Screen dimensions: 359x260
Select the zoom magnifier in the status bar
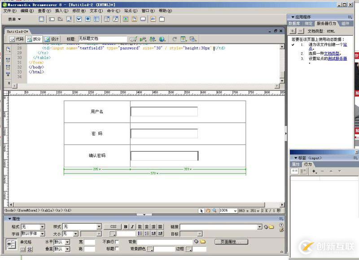pyautogui.click(x=214, y=210)
